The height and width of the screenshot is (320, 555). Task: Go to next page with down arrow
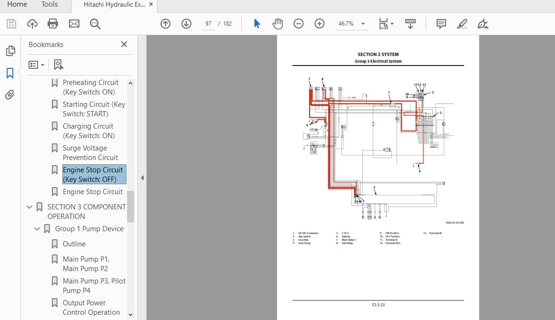pos(186,24)
